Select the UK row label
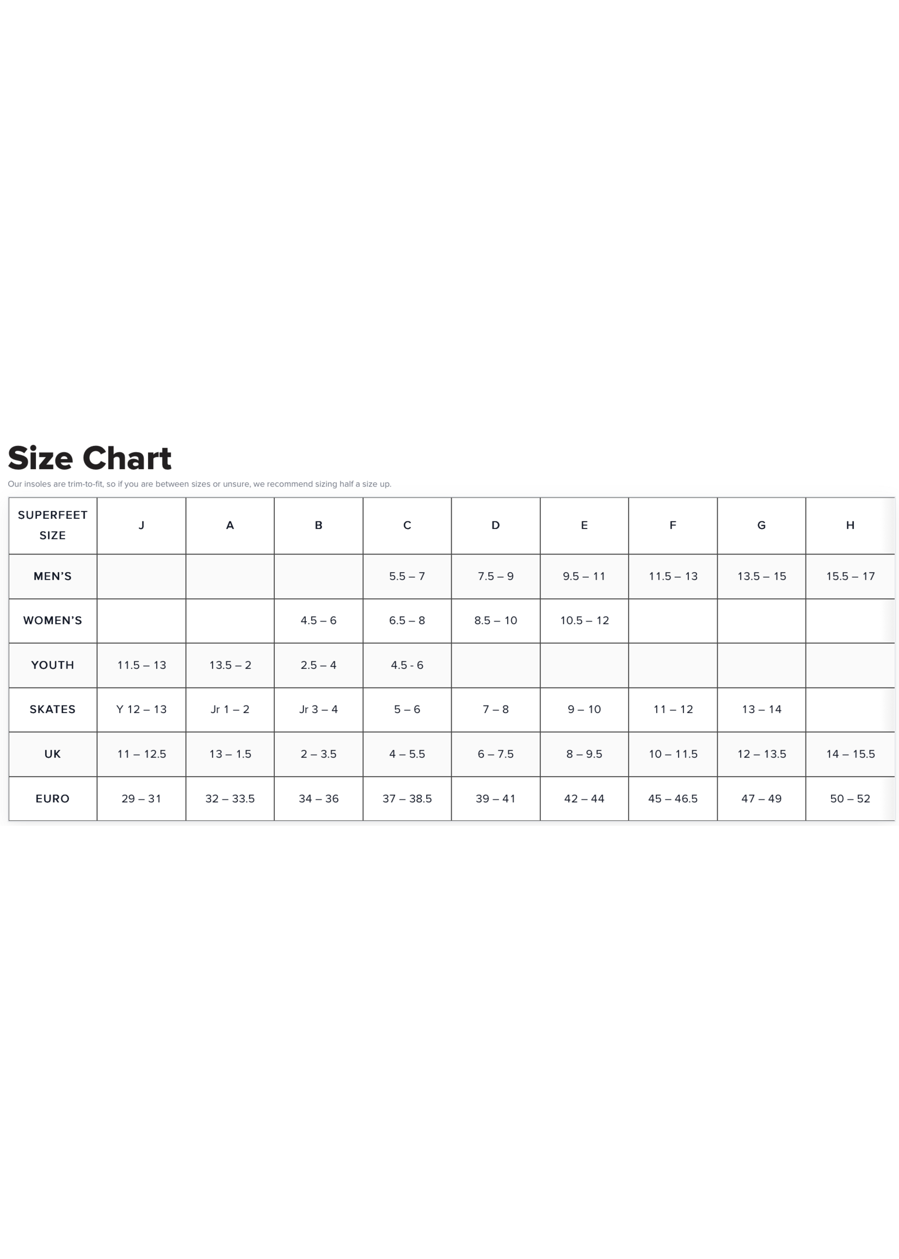 pyautogui.click(x=53, y=753)
